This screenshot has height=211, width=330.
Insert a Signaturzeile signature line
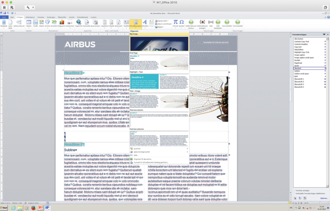[162, 21]
